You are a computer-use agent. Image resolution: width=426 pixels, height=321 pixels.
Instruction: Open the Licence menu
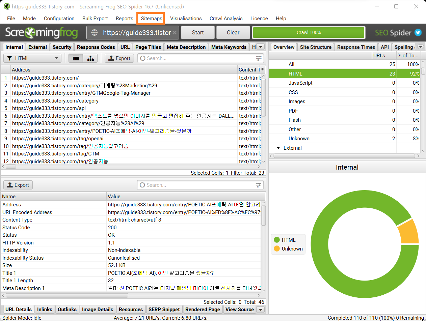point(259,19)
